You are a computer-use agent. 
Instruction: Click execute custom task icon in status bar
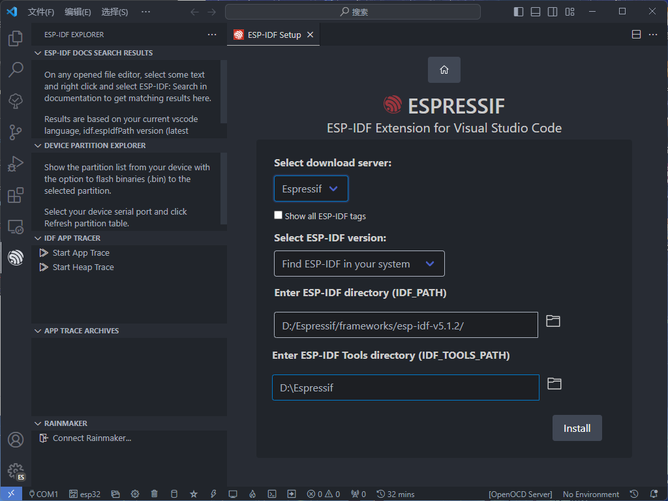292,494
